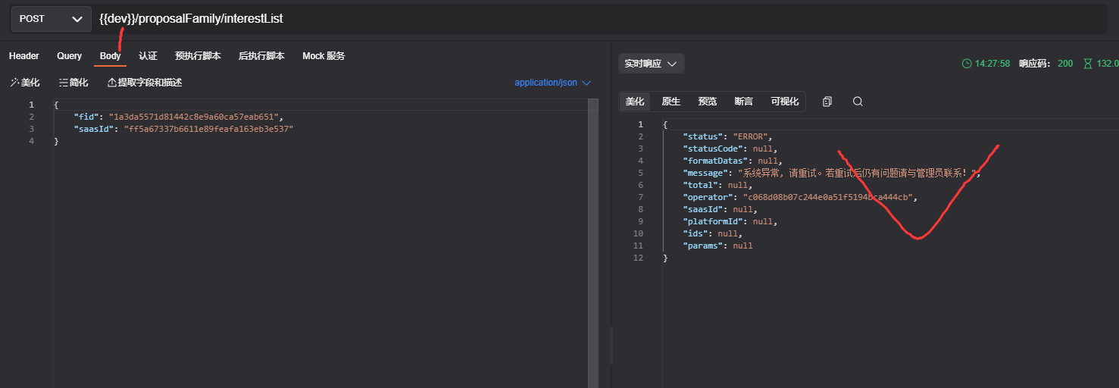
Task: Click the hourglass duration icon
Action: coord(1089,64)
